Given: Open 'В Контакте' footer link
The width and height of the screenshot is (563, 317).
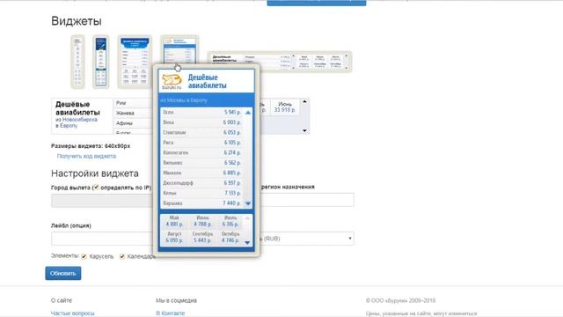Looking at the screenshot, I should pyautogui.click(x=170, y=313).
